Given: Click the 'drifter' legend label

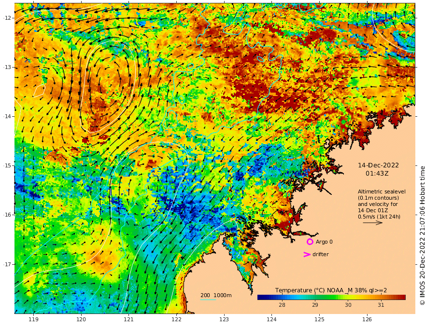Looking at the screenshot, I should 321,254.
